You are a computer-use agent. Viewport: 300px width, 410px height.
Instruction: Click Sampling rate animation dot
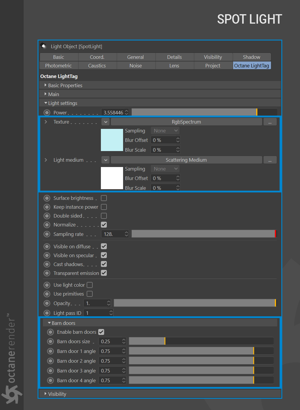[x=47, y=234]
